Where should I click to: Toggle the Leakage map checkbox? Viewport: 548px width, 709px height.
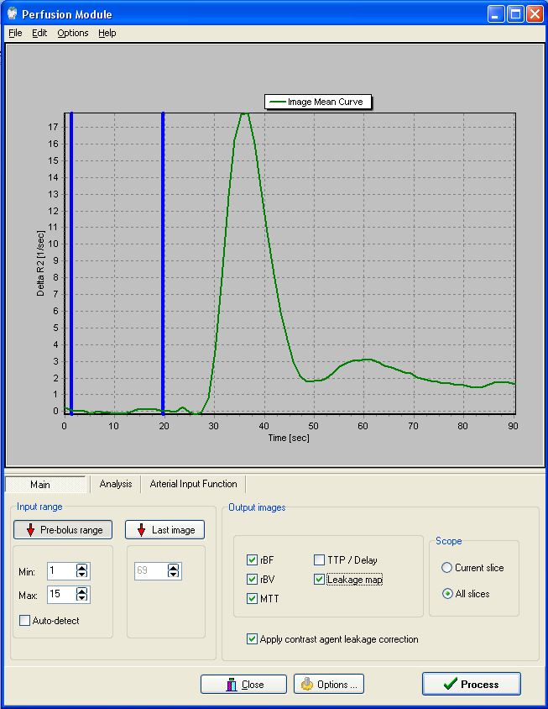point(319,580)
